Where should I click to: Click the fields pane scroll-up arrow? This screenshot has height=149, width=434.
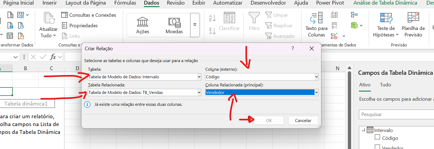349,68
